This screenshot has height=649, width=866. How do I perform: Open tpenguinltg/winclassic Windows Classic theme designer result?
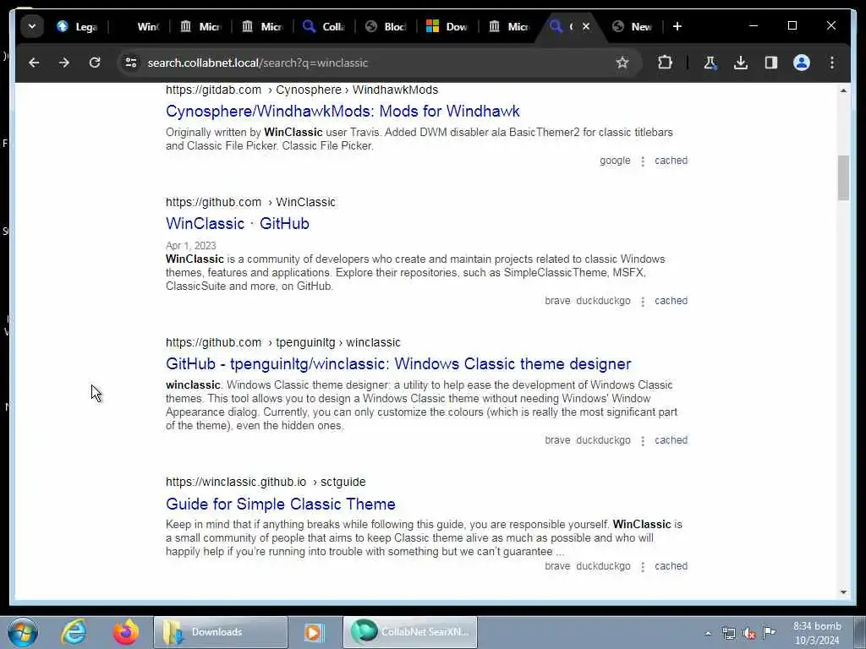[398, 364]
